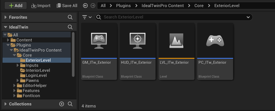Click the IdealTwin section search icon
Image resolution: width=275 pixels, height=111 pixels.
[x=70, y=27]
